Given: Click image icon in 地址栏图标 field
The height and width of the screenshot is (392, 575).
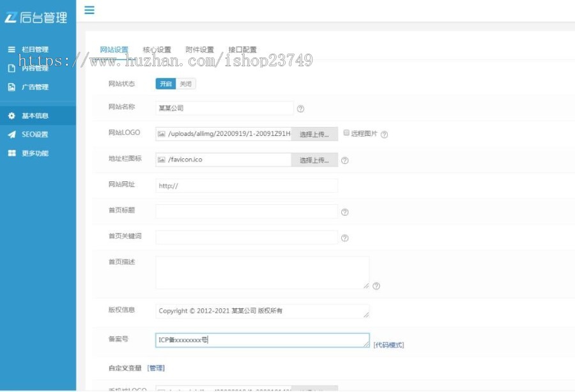Looking at the screenshot, I should click(162, 160).
